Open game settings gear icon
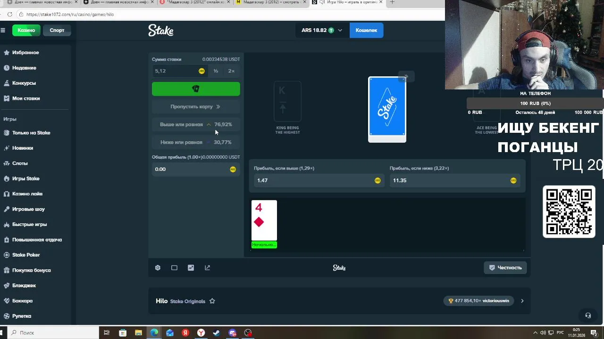The height and width of the screenshot is (339, 604). [158, 268]
